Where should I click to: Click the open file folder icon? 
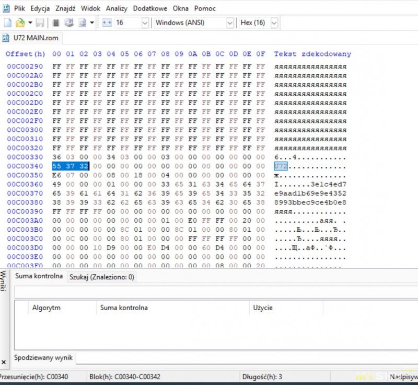[x=20, y=23]
